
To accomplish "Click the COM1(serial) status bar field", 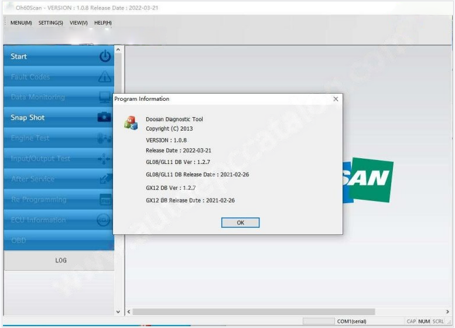I will 351,322.
